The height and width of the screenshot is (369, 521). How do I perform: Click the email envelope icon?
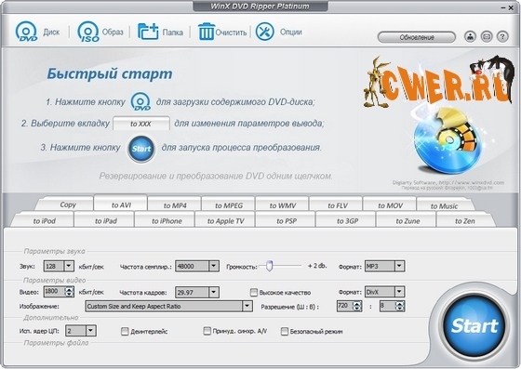click(x=487, y=37)
